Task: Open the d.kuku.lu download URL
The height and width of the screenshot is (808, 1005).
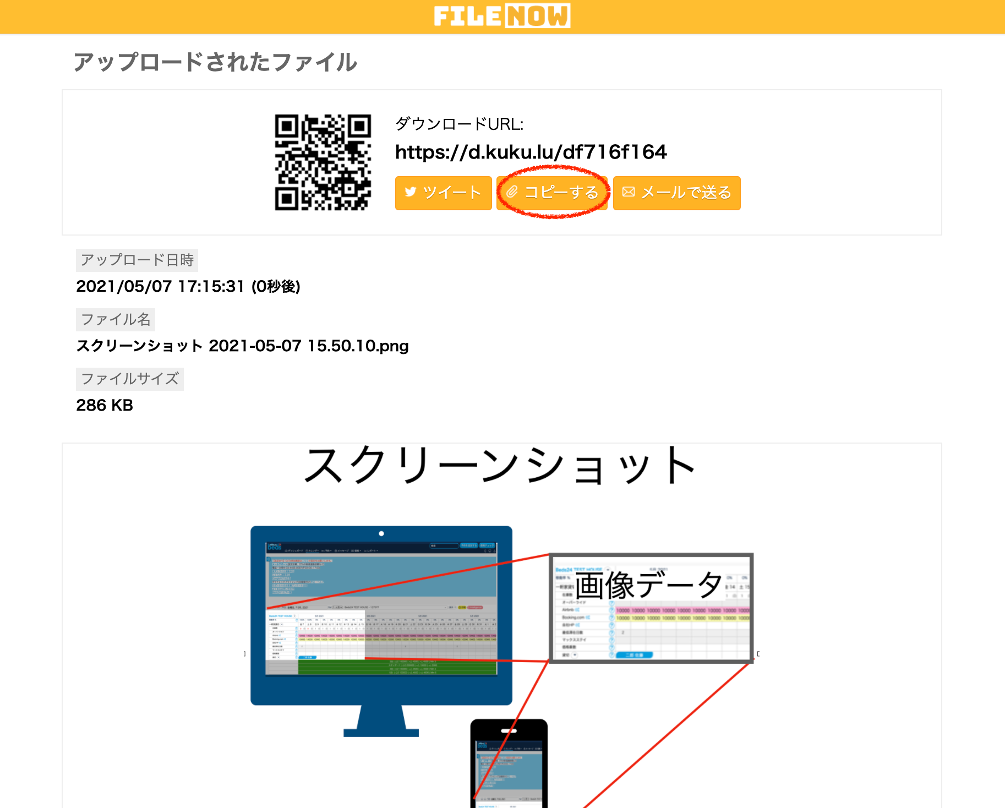Action: point(531,152)
